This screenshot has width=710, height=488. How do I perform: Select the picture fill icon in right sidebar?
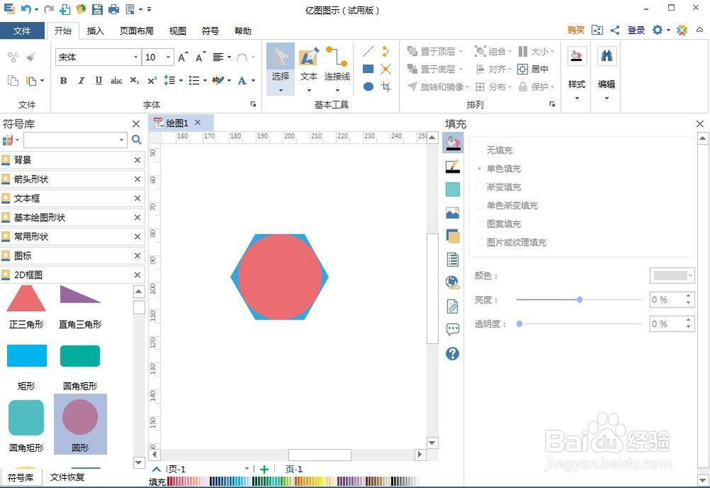[452, 211]
